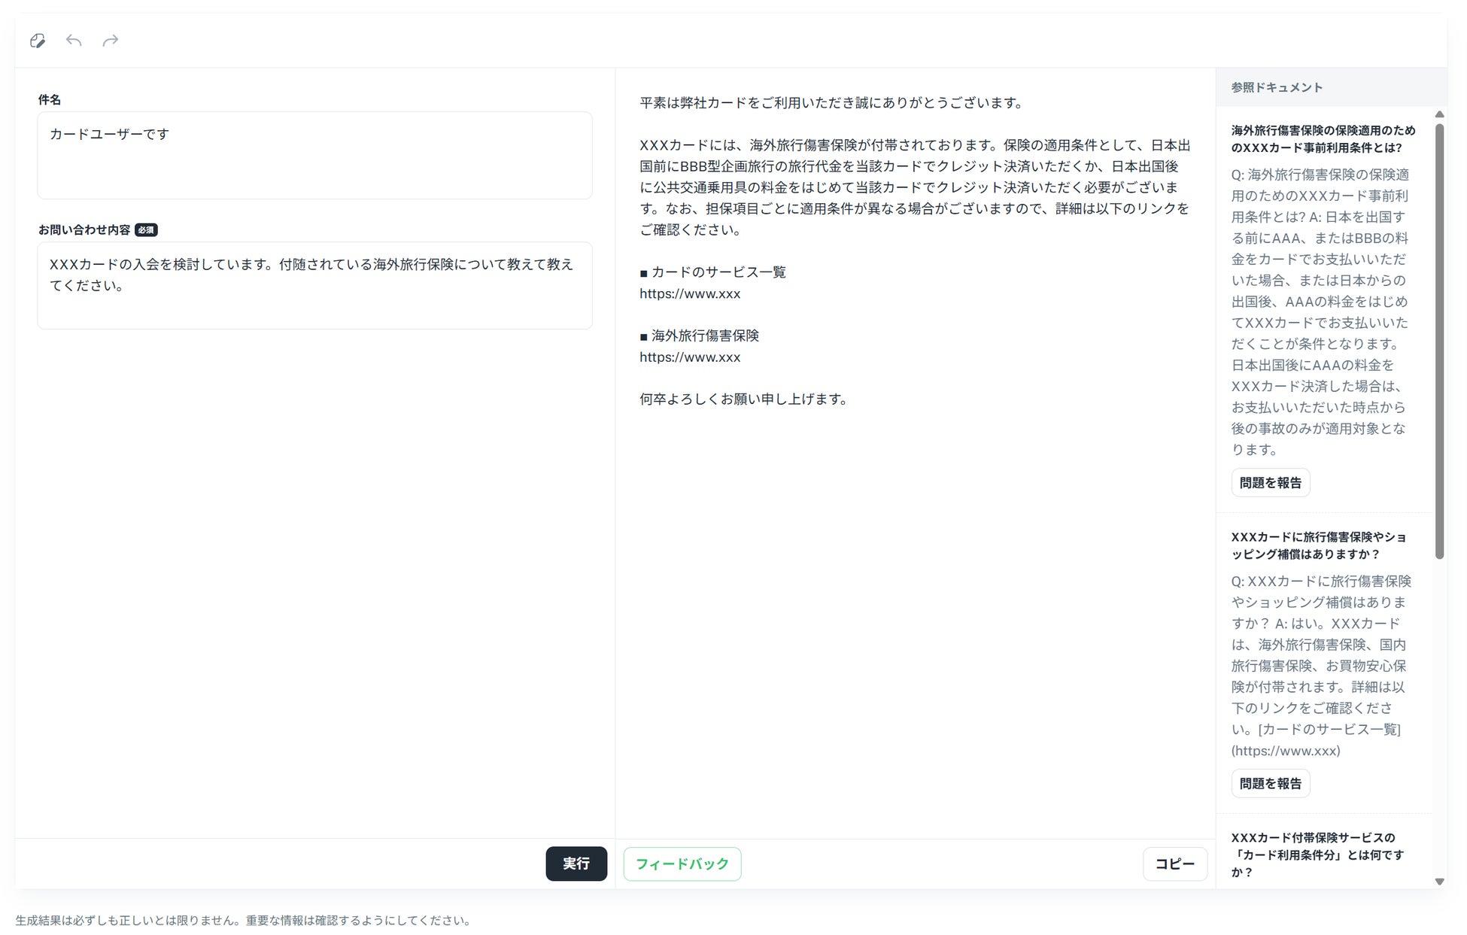Select the 海外旅行傷害保険の保険適用 reference document title
Viewport: 1467px width, 935px height.
pos(1323,139)
